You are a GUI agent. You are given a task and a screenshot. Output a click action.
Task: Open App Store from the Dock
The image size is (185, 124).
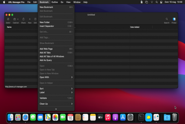click(123, 117)
